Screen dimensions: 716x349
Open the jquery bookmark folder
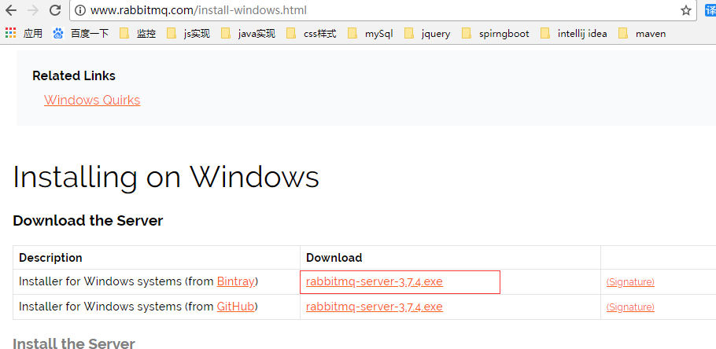tap(427, 33)
